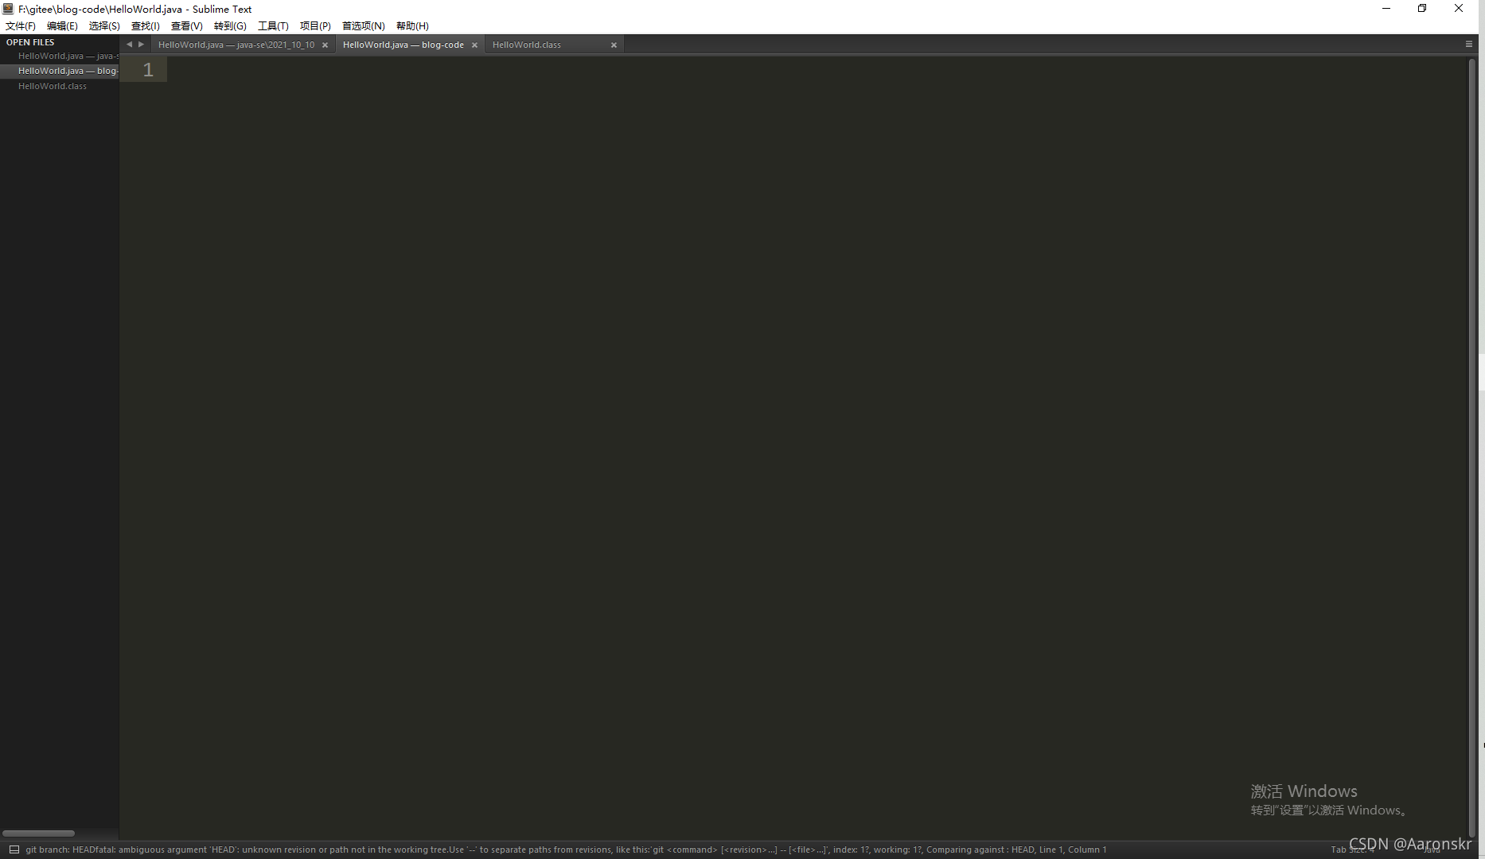Click the editor vertical scrollbar
This screenshot has width=1485, height=859.
tap(1471, 447)
